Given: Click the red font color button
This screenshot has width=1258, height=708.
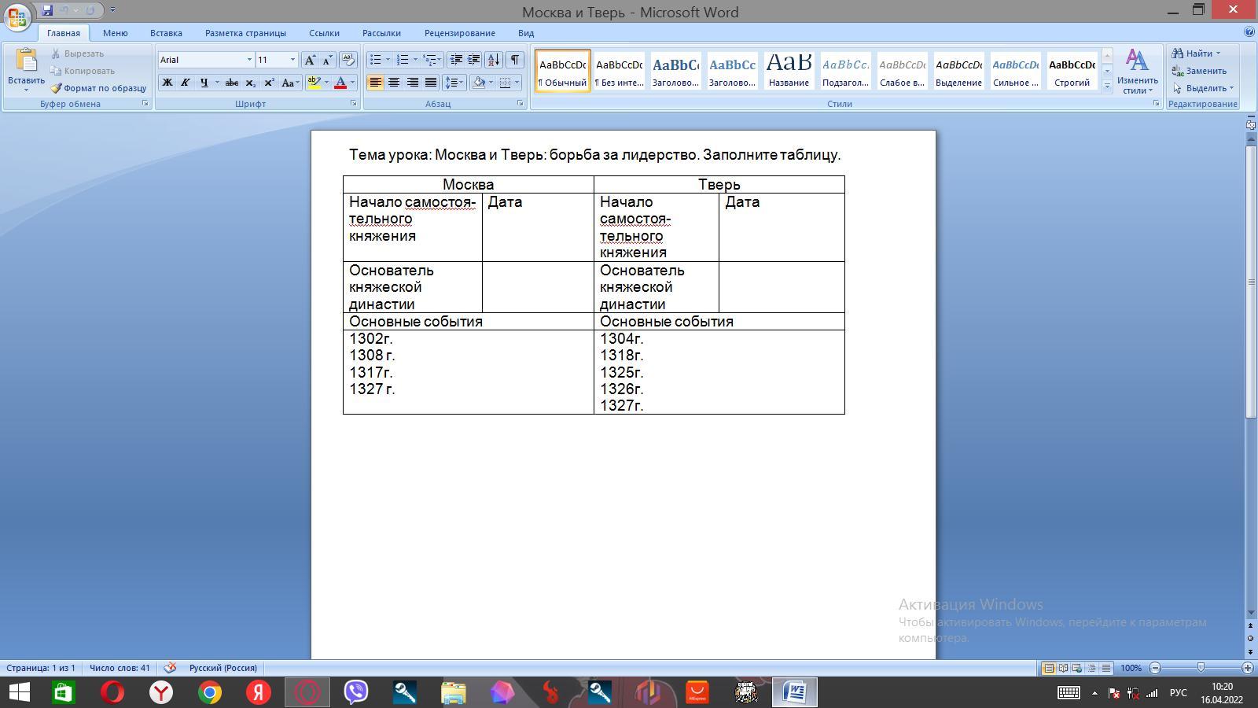Looking at the screenshot, I should [x=340, y=83].
